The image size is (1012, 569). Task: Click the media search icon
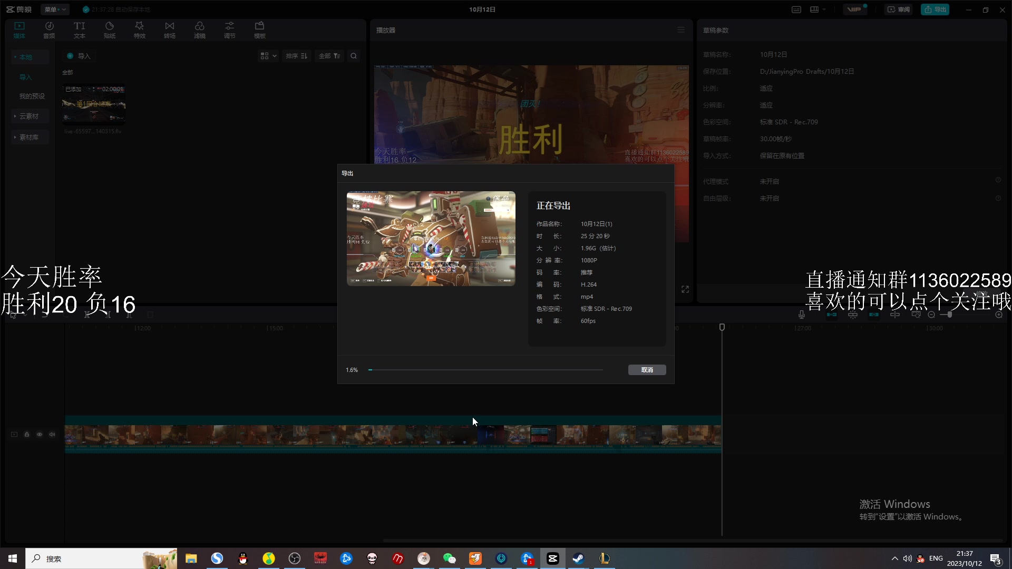pyautogui.click(x=354, y=56)
